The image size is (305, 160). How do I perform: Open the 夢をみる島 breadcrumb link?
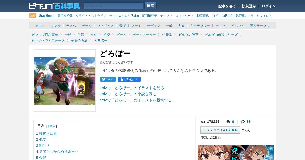click(79, 40)
